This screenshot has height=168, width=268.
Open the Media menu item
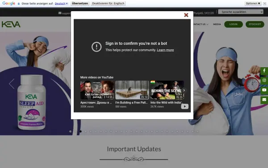point(217,24)
